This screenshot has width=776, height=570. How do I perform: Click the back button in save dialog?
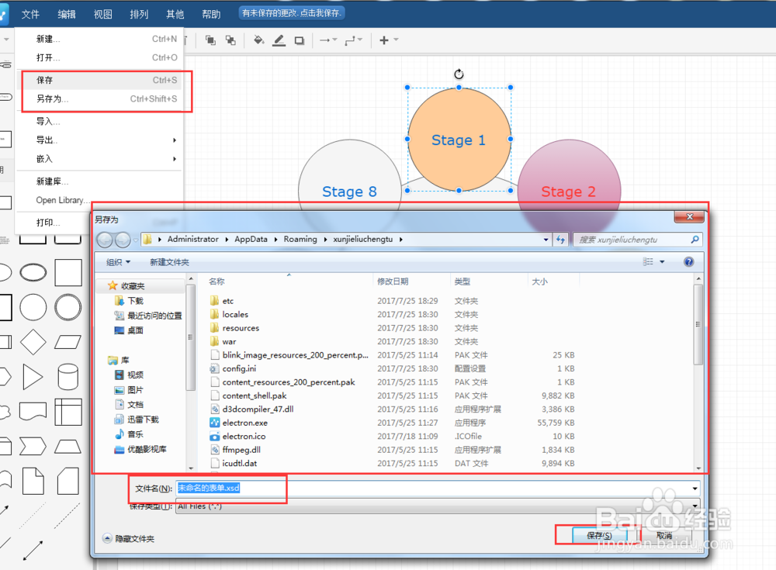tap(105, 240)
